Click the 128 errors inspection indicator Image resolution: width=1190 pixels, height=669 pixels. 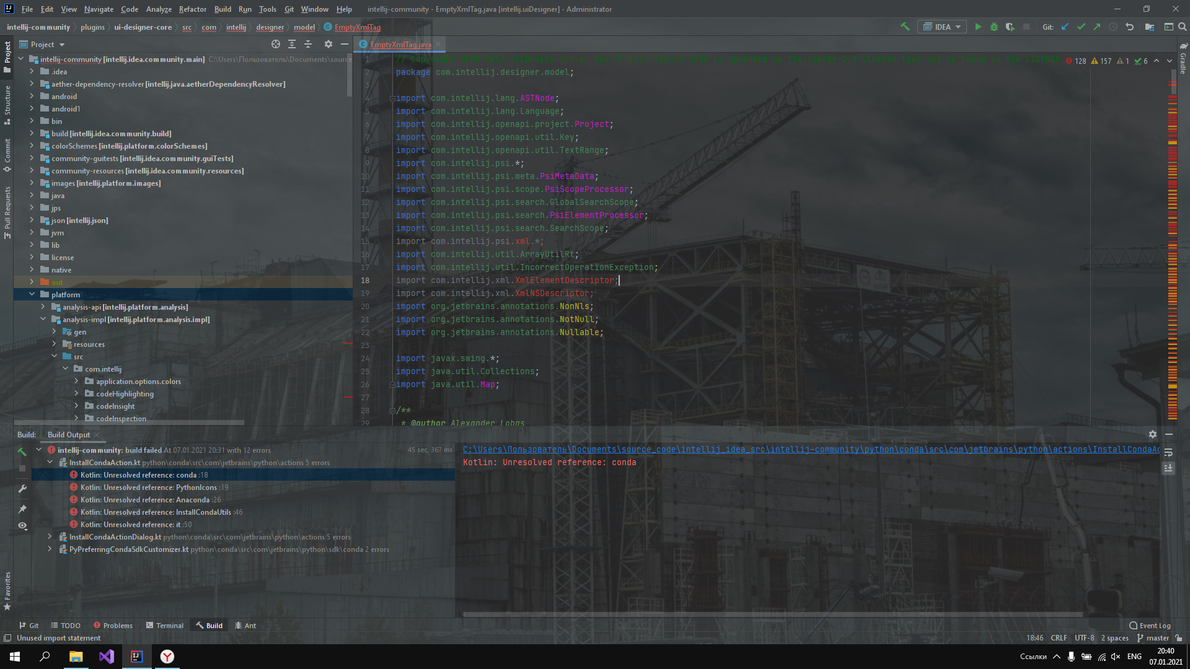tap(1077, 61)
